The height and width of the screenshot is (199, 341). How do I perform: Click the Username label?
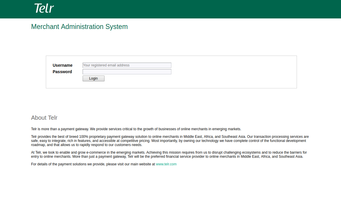[62, 65]
